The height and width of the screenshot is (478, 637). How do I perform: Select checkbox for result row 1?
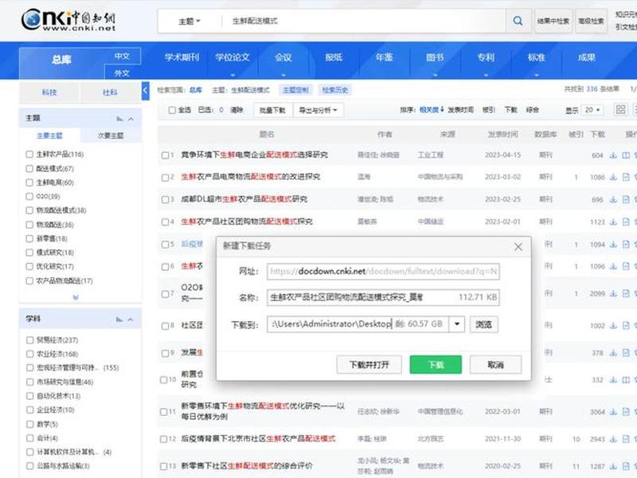165,155
